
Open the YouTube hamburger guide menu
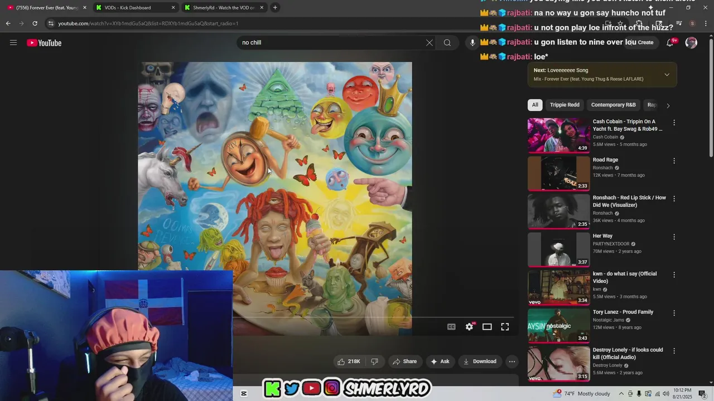pyautogui.click(x=13, y=43)
